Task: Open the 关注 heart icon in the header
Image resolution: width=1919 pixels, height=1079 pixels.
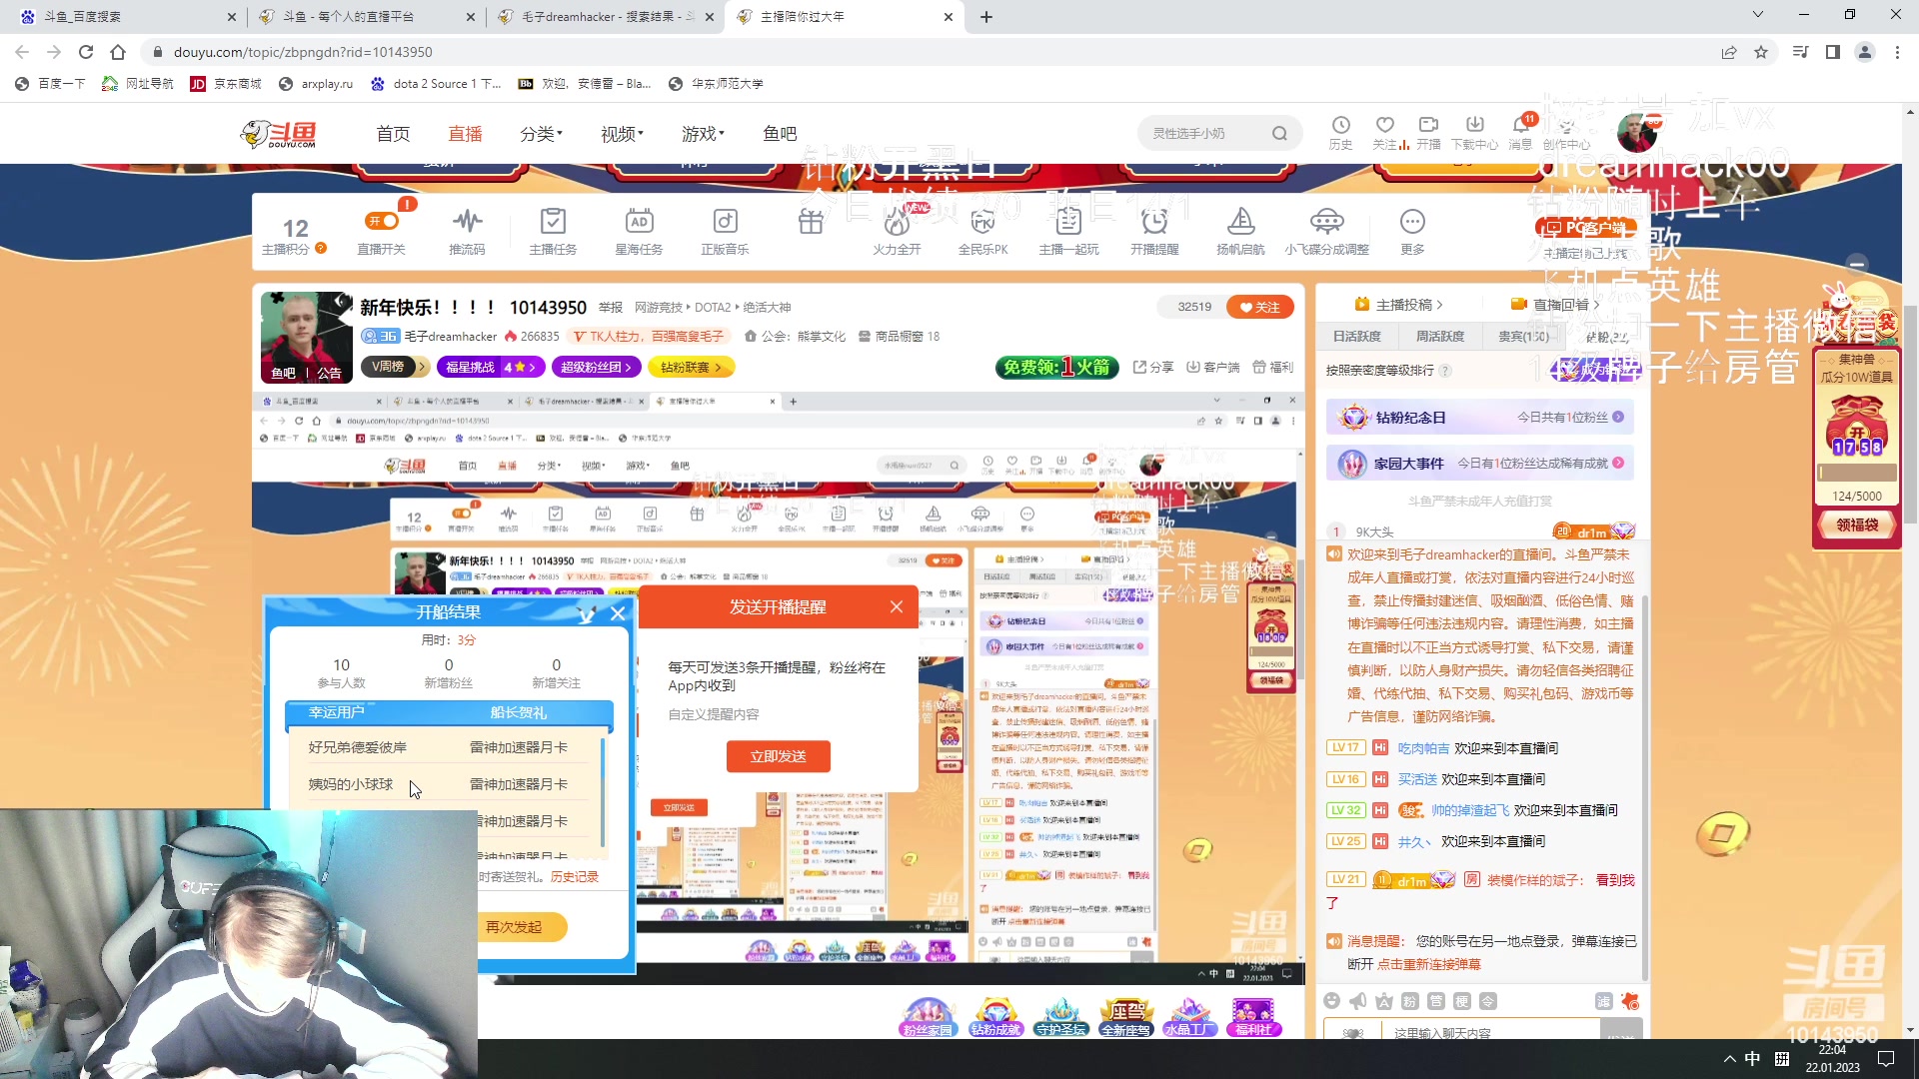Action: click(1384, 125)
